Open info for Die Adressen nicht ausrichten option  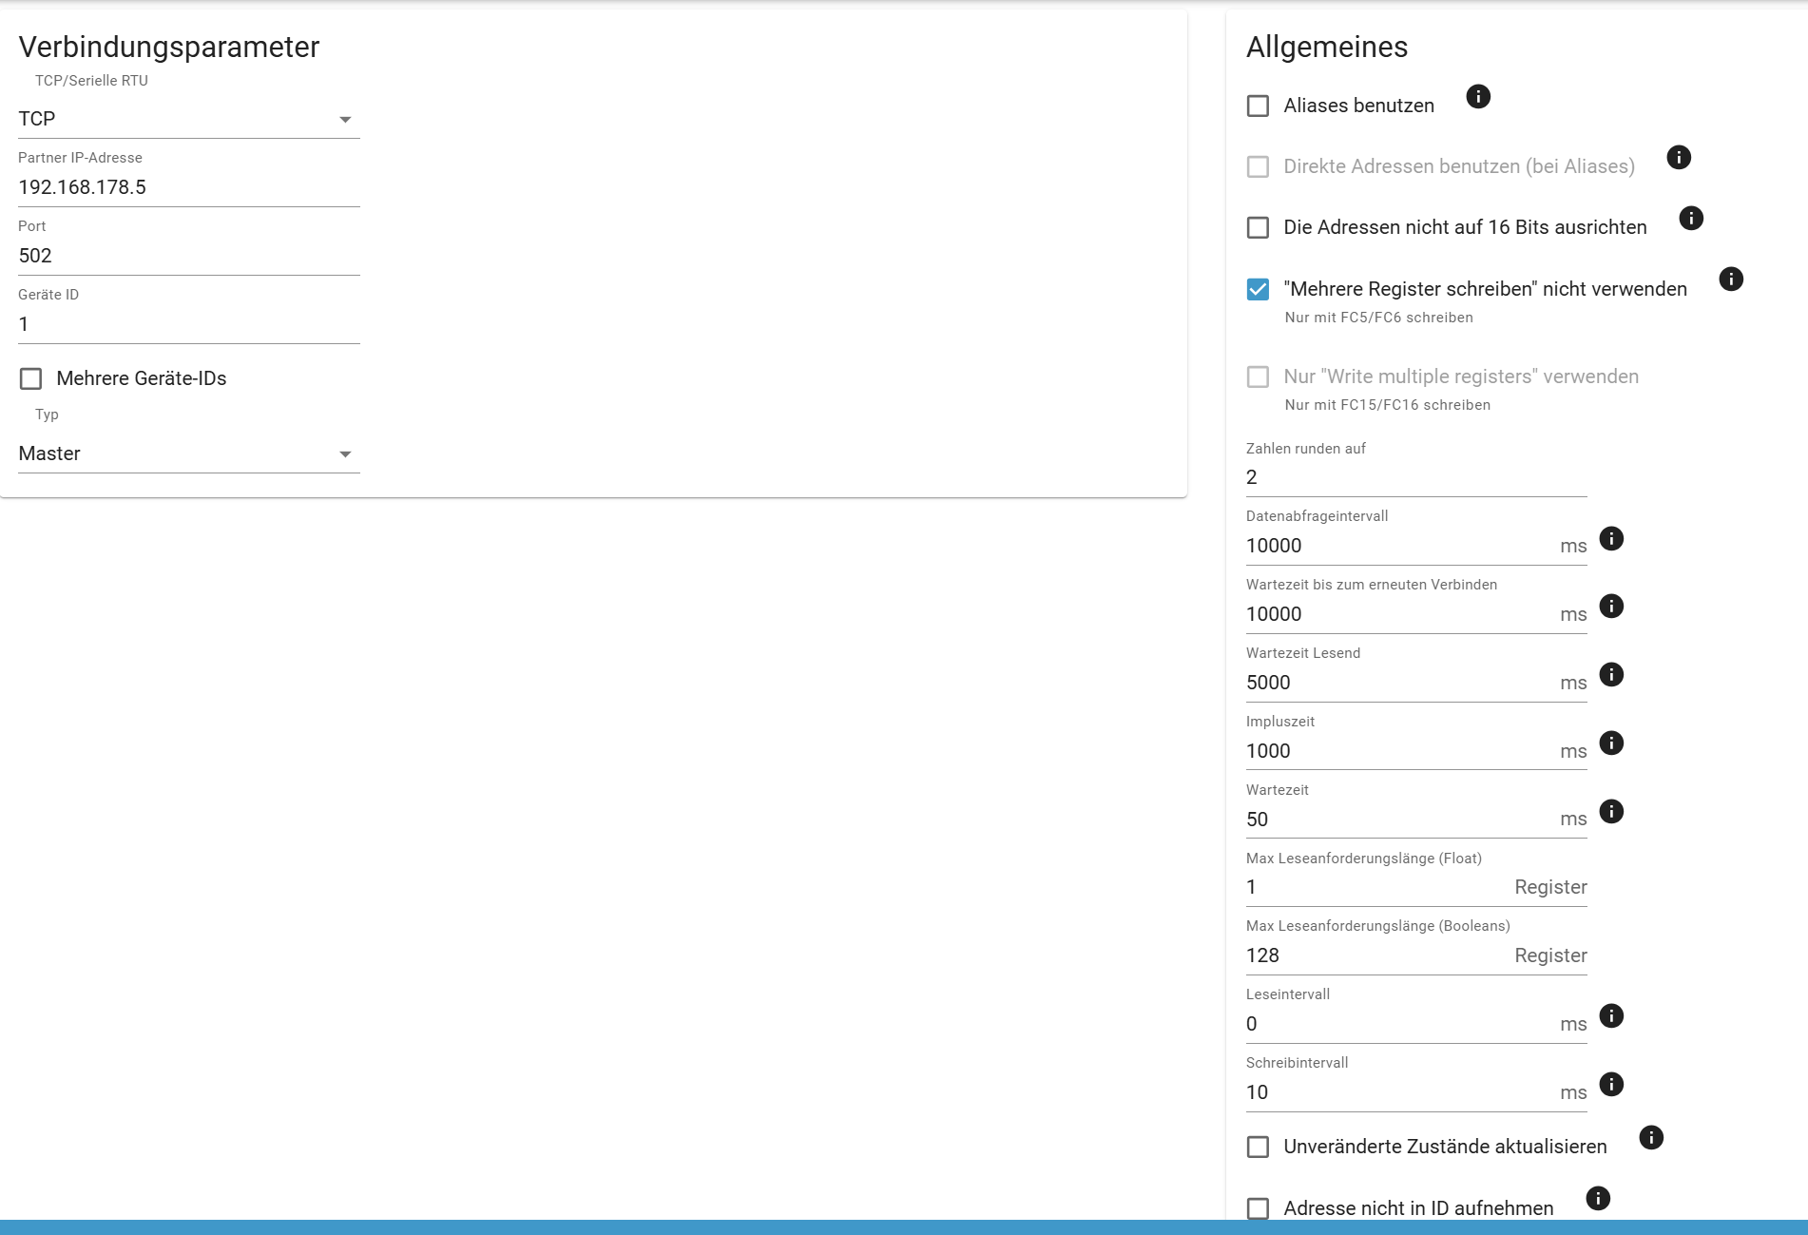1691,218
